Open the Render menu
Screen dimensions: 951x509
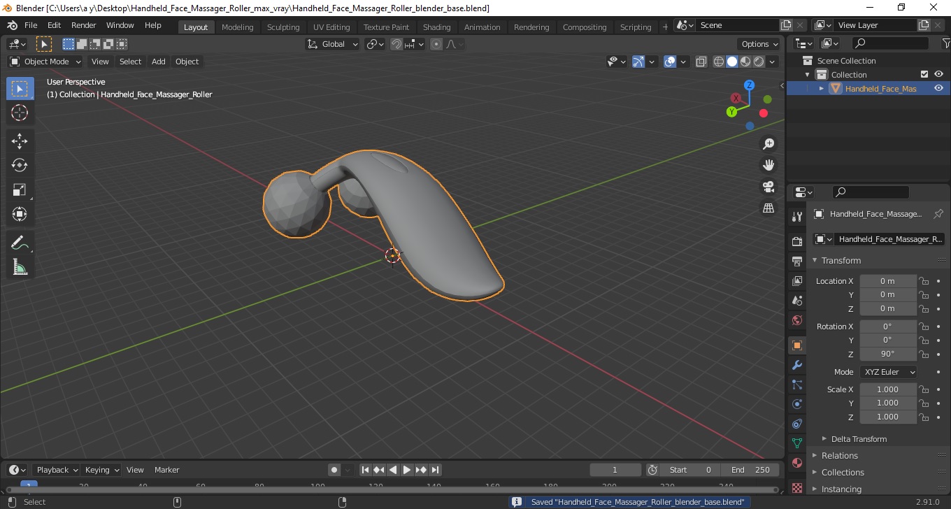[83, 25]
